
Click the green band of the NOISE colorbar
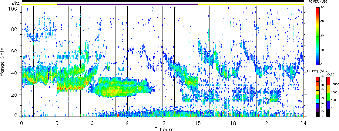(328, 97)
